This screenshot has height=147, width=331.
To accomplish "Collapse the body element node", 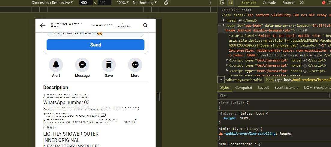I will tap(223, 25).
